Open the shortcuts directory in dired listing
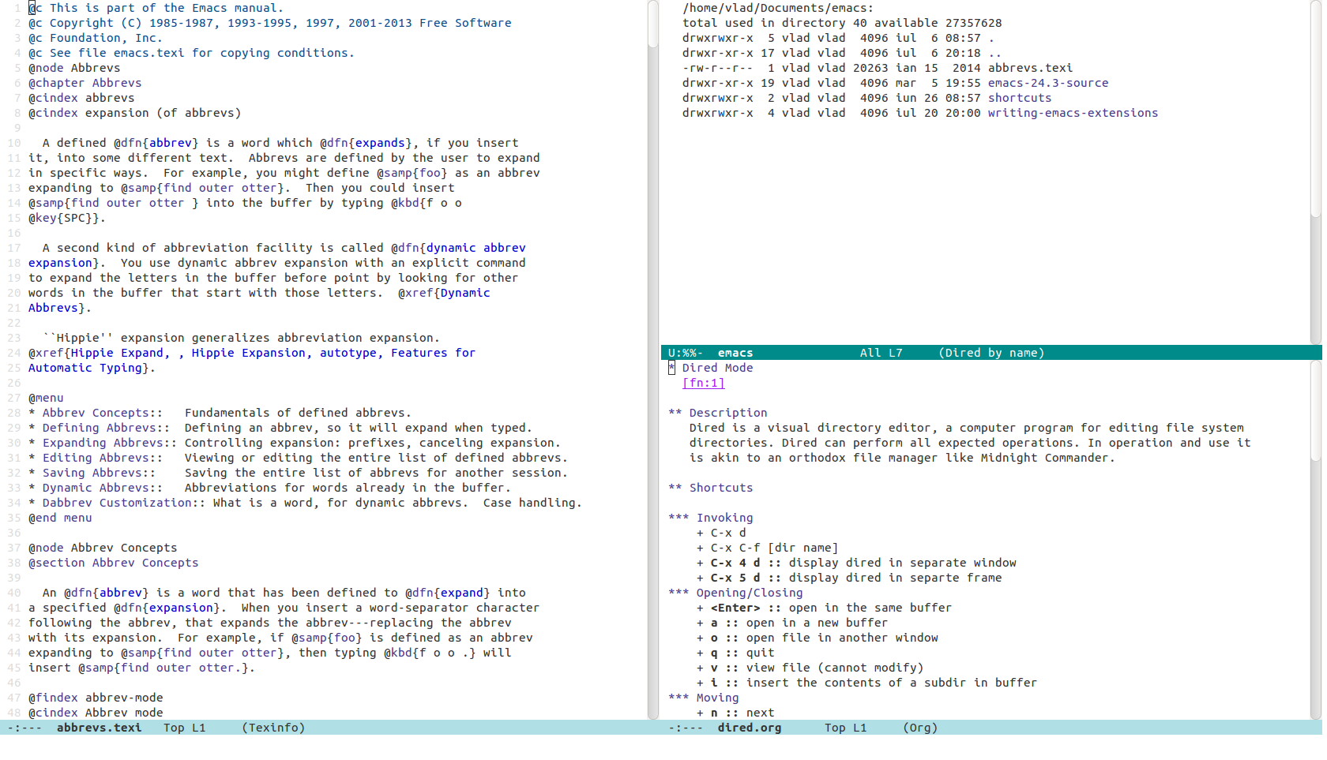The image size is (1327, 760). point(1019,98)
